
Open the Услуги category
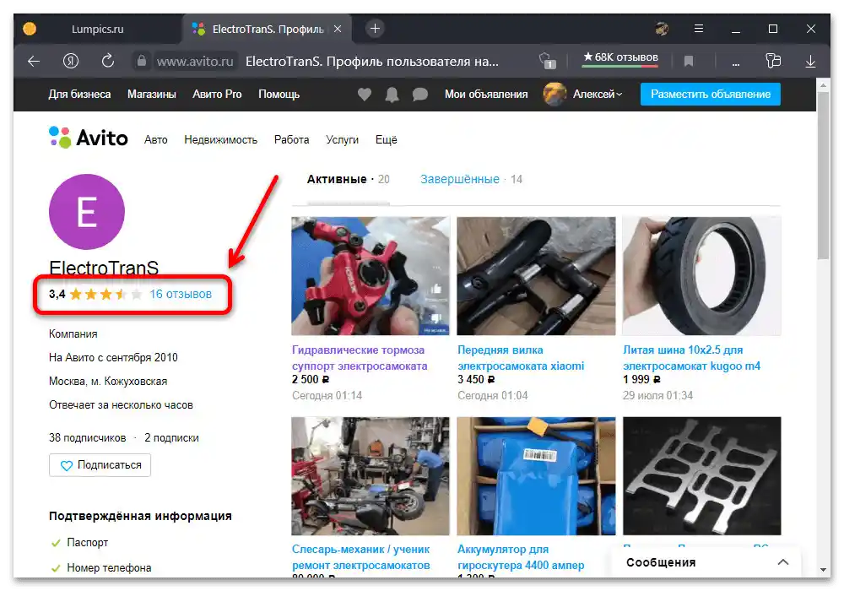point(342,140)
